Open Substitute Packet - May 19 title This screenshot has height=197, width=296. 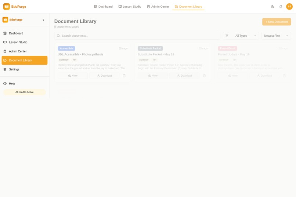click(x=156, y=54)
